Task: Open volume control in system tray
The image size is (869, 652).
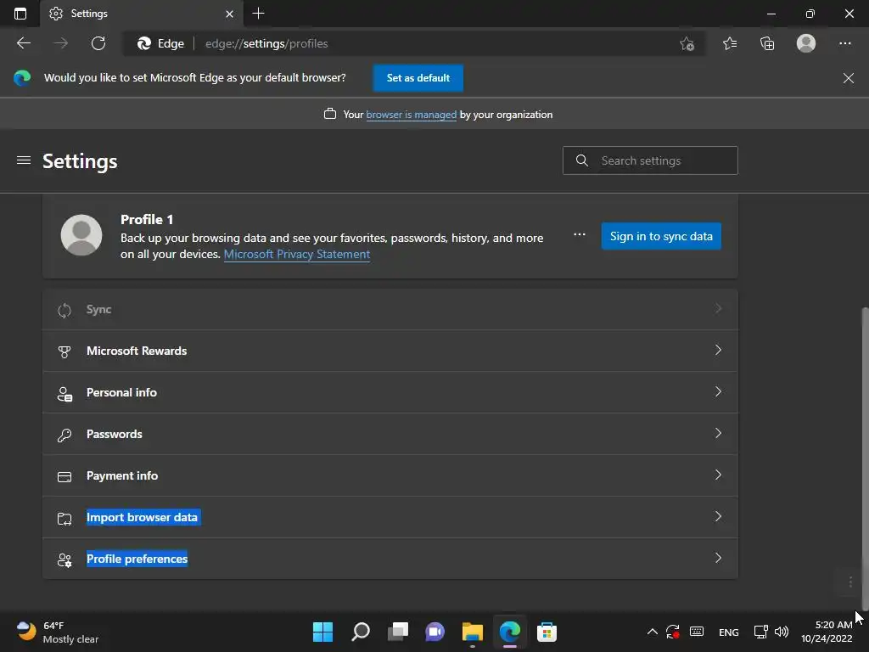Action: tap(782, 632)
